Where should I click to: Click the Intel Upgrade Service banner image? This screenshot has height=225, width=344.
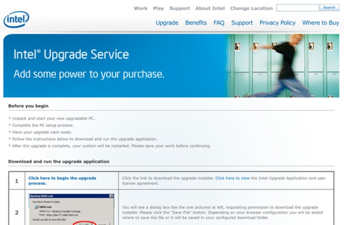pyautogui.click(x=171, y=66)
